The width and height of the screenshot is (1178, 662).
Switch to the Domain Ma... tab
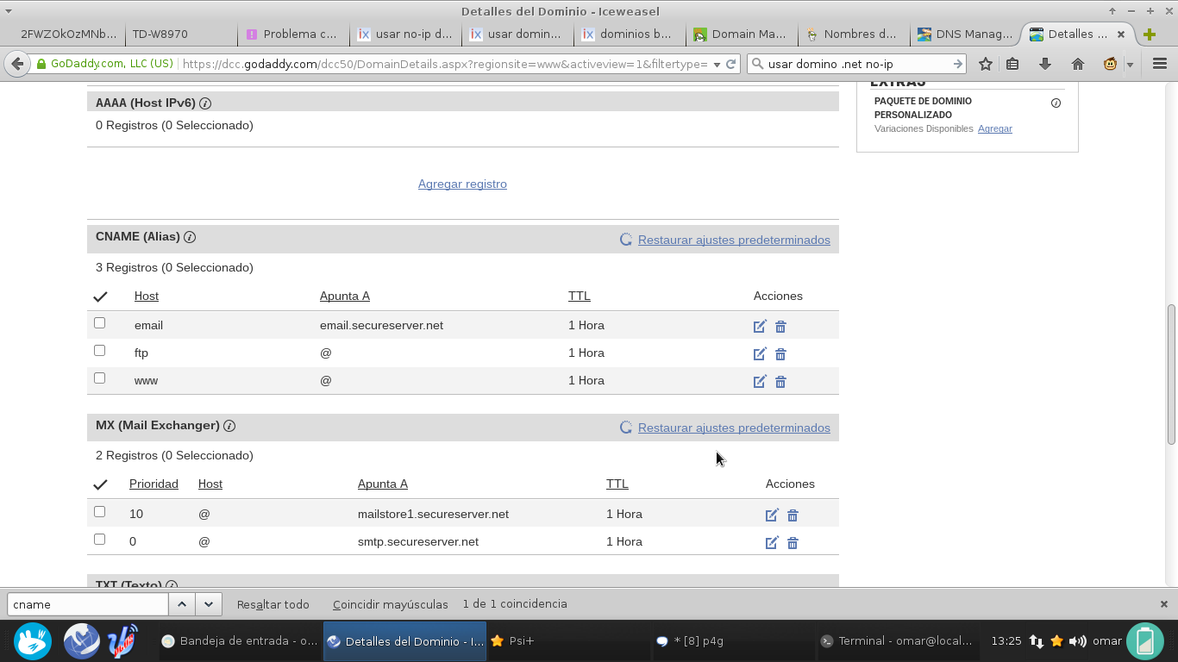pyautogui.click(x=741, y=34)
